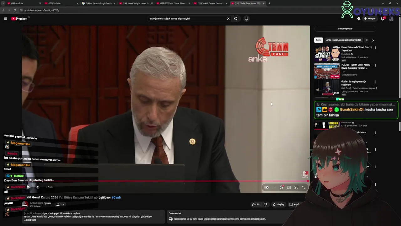The image size is (401, 226).
Task: Open İhanet Sürecinde İkinci Etap video thumbnail
Action: [327, 54]
